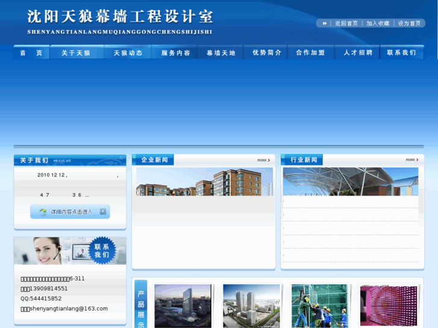The height and width of the screenshot is (328, 438).
Task: Click the steel canopy banner image
Action: click(x=351, y=181)
